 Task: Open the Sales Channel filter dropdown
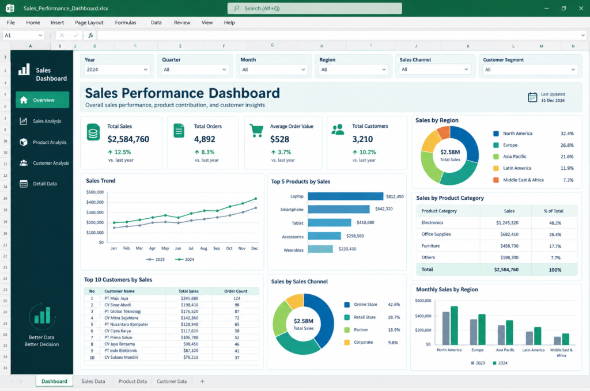click(x=434, y=69)
